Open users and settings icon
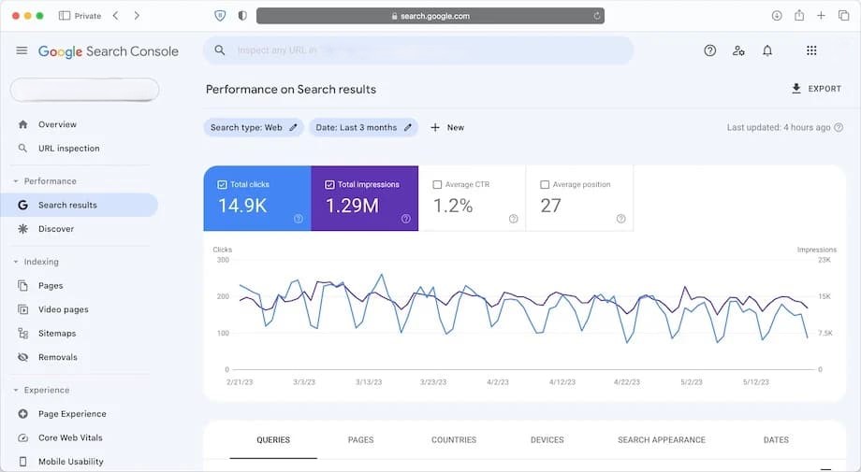Viewport: 861px width, 472px height. pyautogui.click(x=738, y=51)
